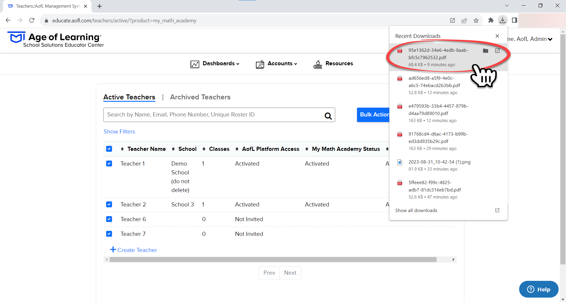Image resolution: width=566 pixels, height=302 pixels.
Task: Click the Resources icon
Action: point(317,64)
